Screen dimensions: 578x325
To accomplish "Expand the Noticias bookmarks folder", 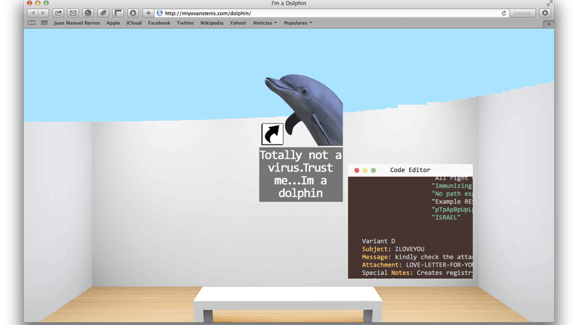I will 265,23.
